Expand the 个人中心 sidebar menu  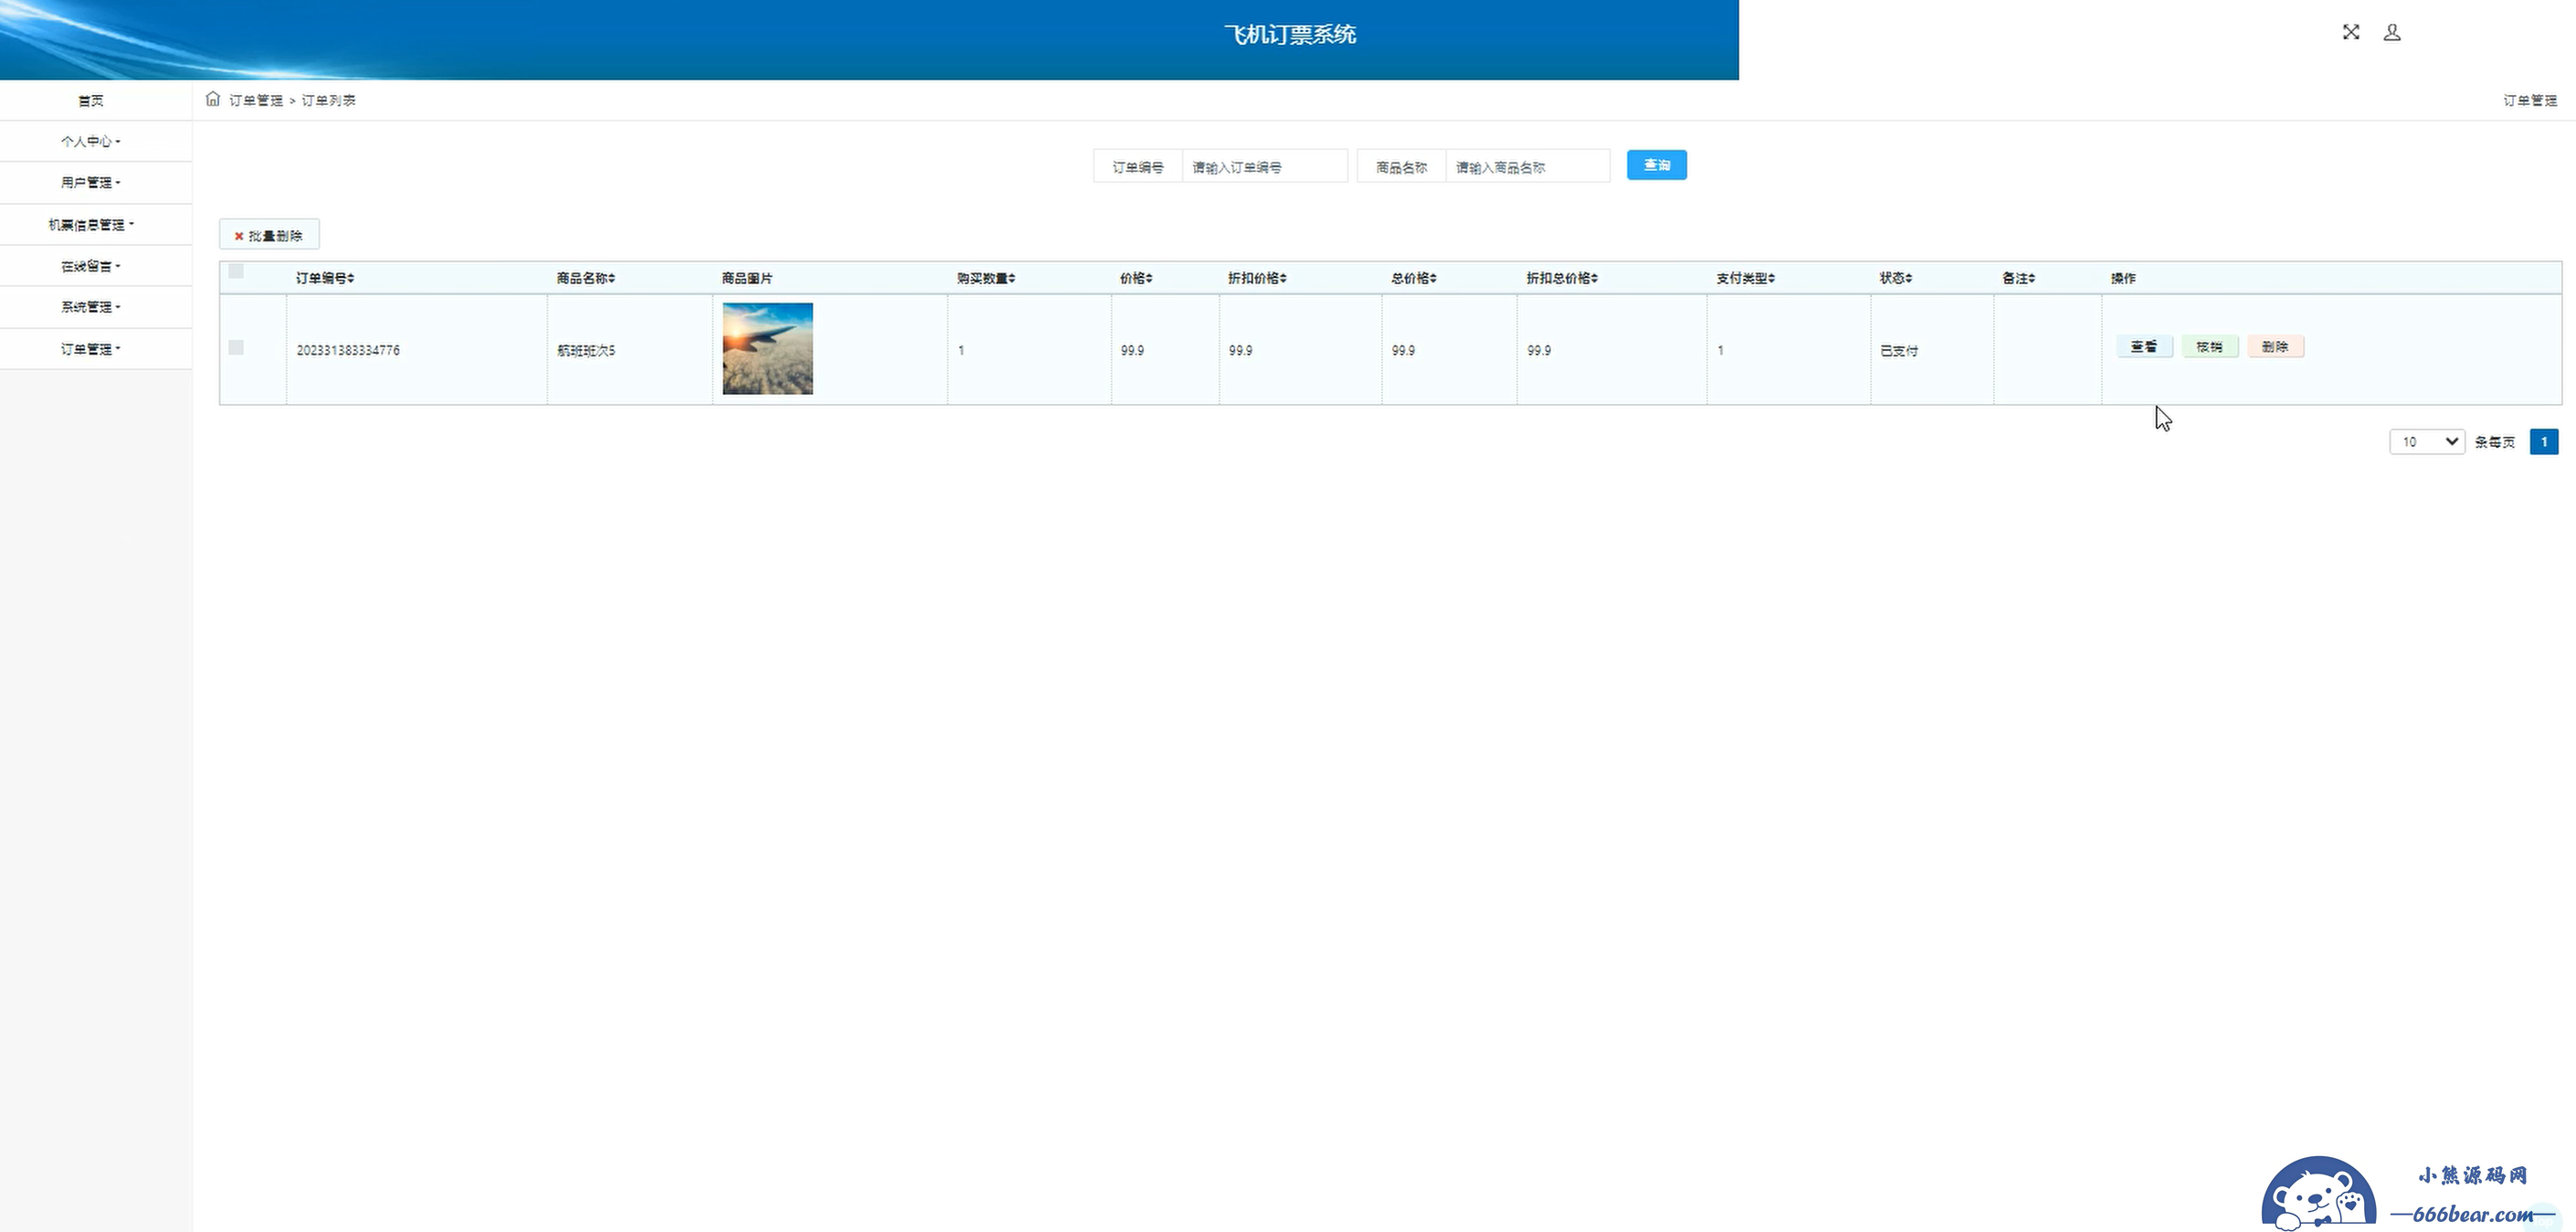coord(91,141)
